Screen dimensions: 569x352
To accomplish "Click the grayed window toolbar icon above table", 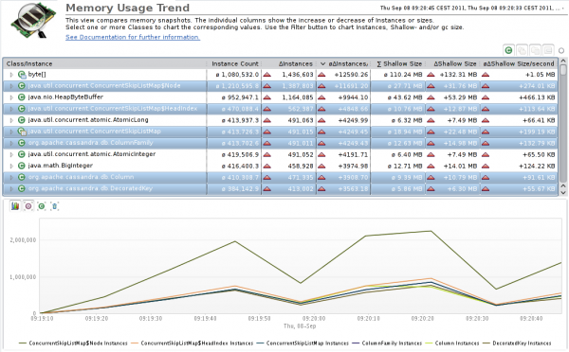I will pos(548,50).
